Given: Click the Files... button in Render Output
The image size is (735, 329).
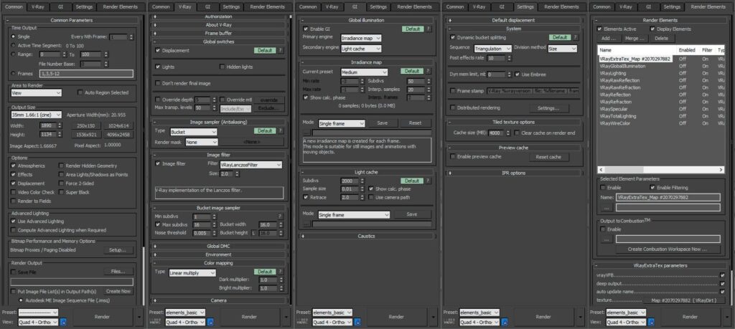Looking at the screenshot, I should point(118,272).
